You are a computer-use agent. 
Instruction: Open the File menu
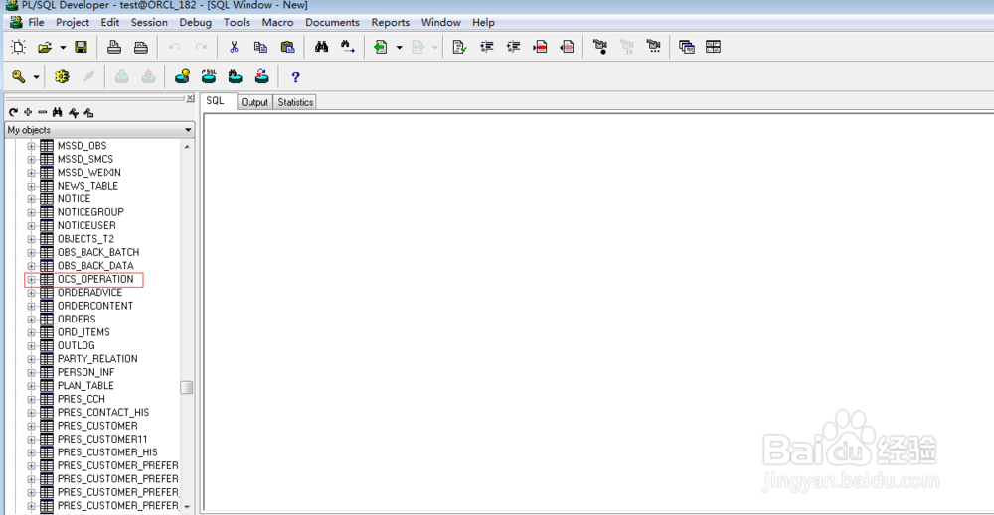coord(36,22)
